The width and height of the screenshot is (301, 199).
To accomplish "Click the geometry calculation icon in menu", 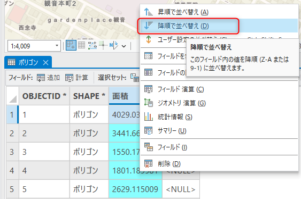I will [x=149, y=103].
